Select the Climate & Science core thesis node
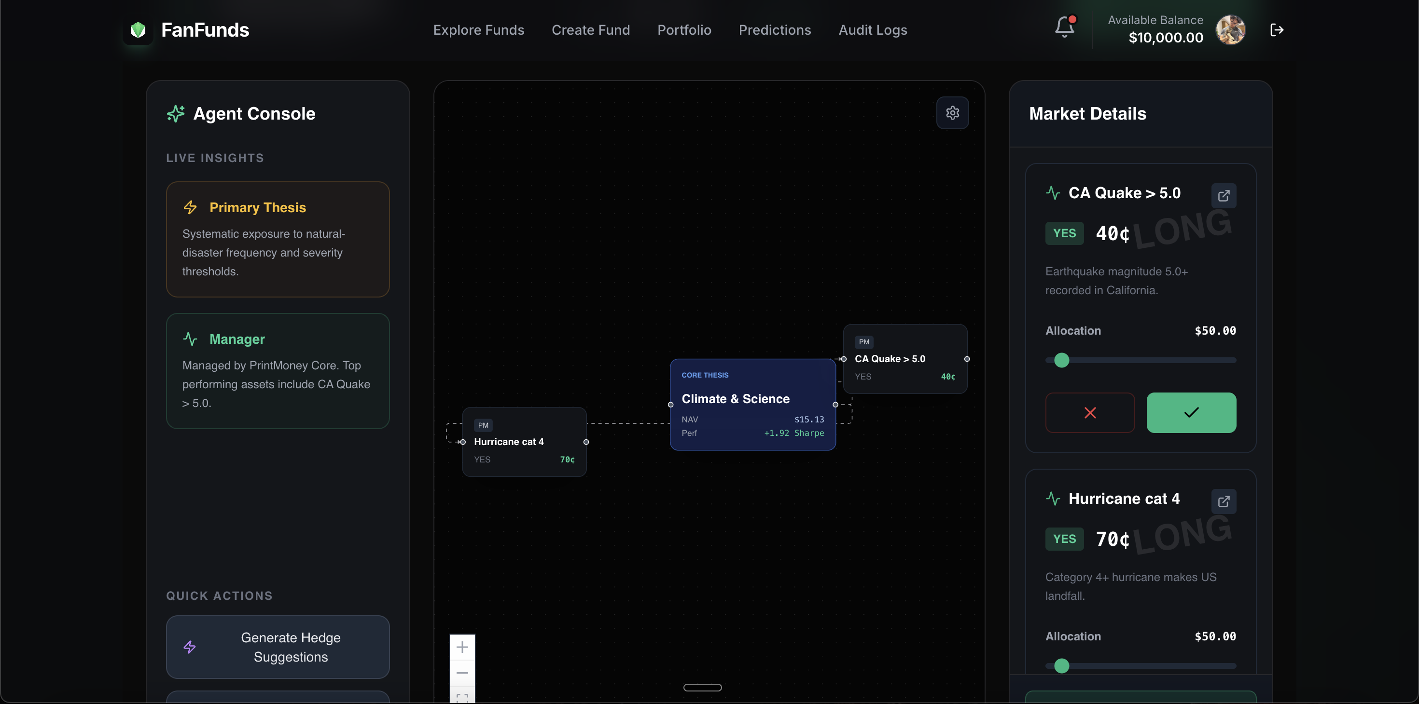The width and height of the screenshot is (1419, 704). tap(752, 405)
